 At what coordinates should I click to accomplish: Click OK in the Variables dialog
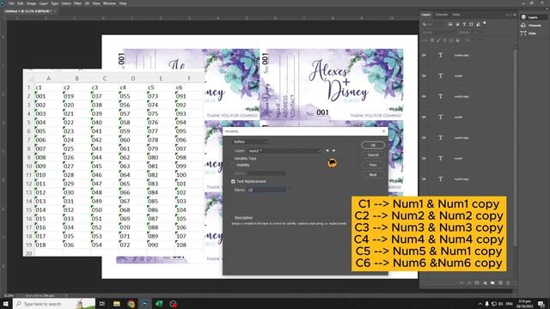373,145
